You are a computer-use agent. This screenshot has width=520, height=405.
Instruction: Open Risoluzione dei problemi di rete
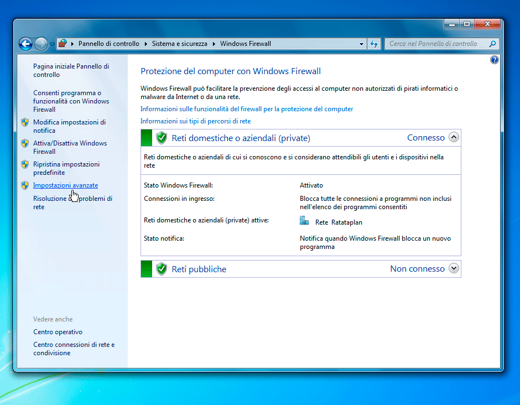tap(72, 202)
